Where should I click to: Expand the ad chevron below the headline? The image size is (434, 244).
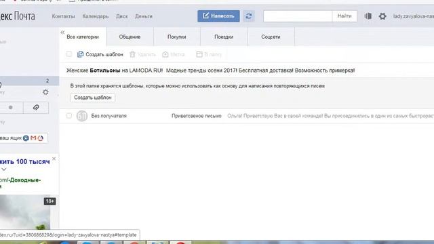point(4,169)
